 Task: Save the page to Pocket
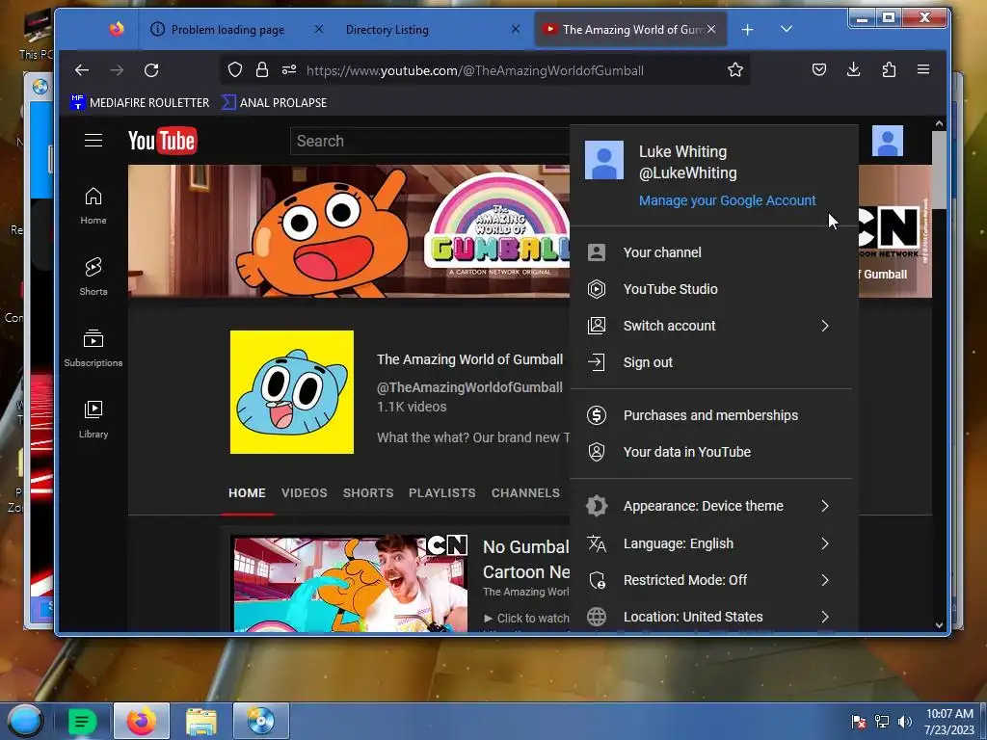[819, 69]
